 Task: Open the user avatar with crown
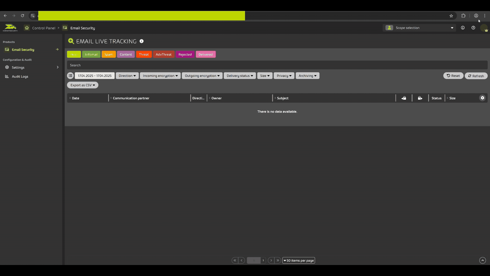coord(484,28)
